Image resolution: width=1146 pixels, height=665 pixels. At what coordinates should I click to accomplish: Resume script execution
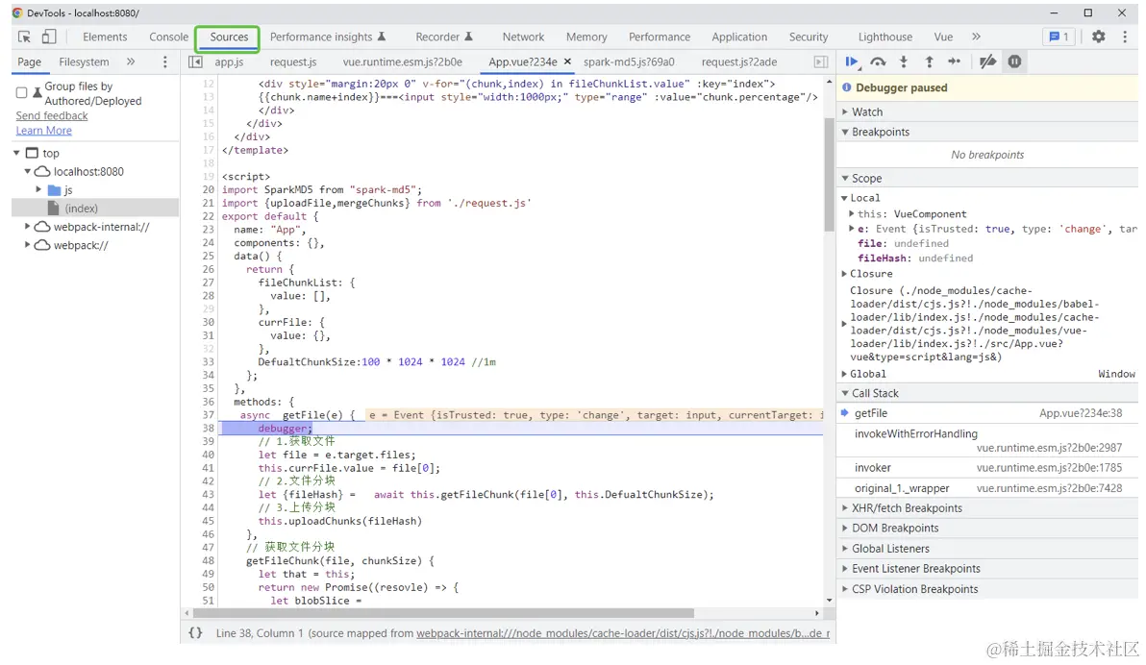[x=852, y=62]
